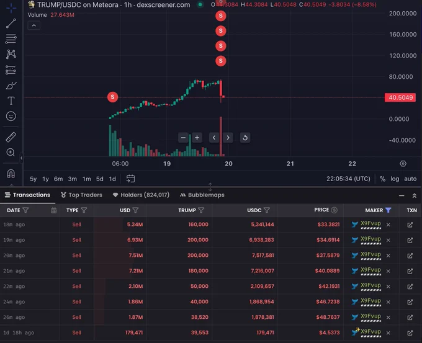Select the current price label 40.5049

tap(400, 97)
